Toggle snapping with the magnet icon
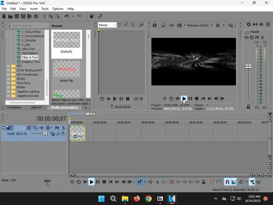 [x=227, y=182]
